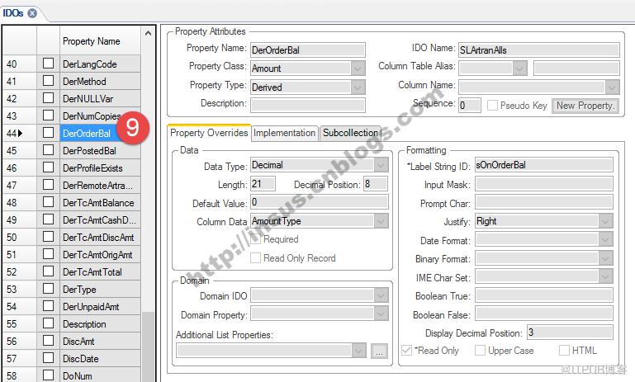635x382 pixels.
Task: Check the box for row 40 DerLangCode
Action: tap(48, 64)
